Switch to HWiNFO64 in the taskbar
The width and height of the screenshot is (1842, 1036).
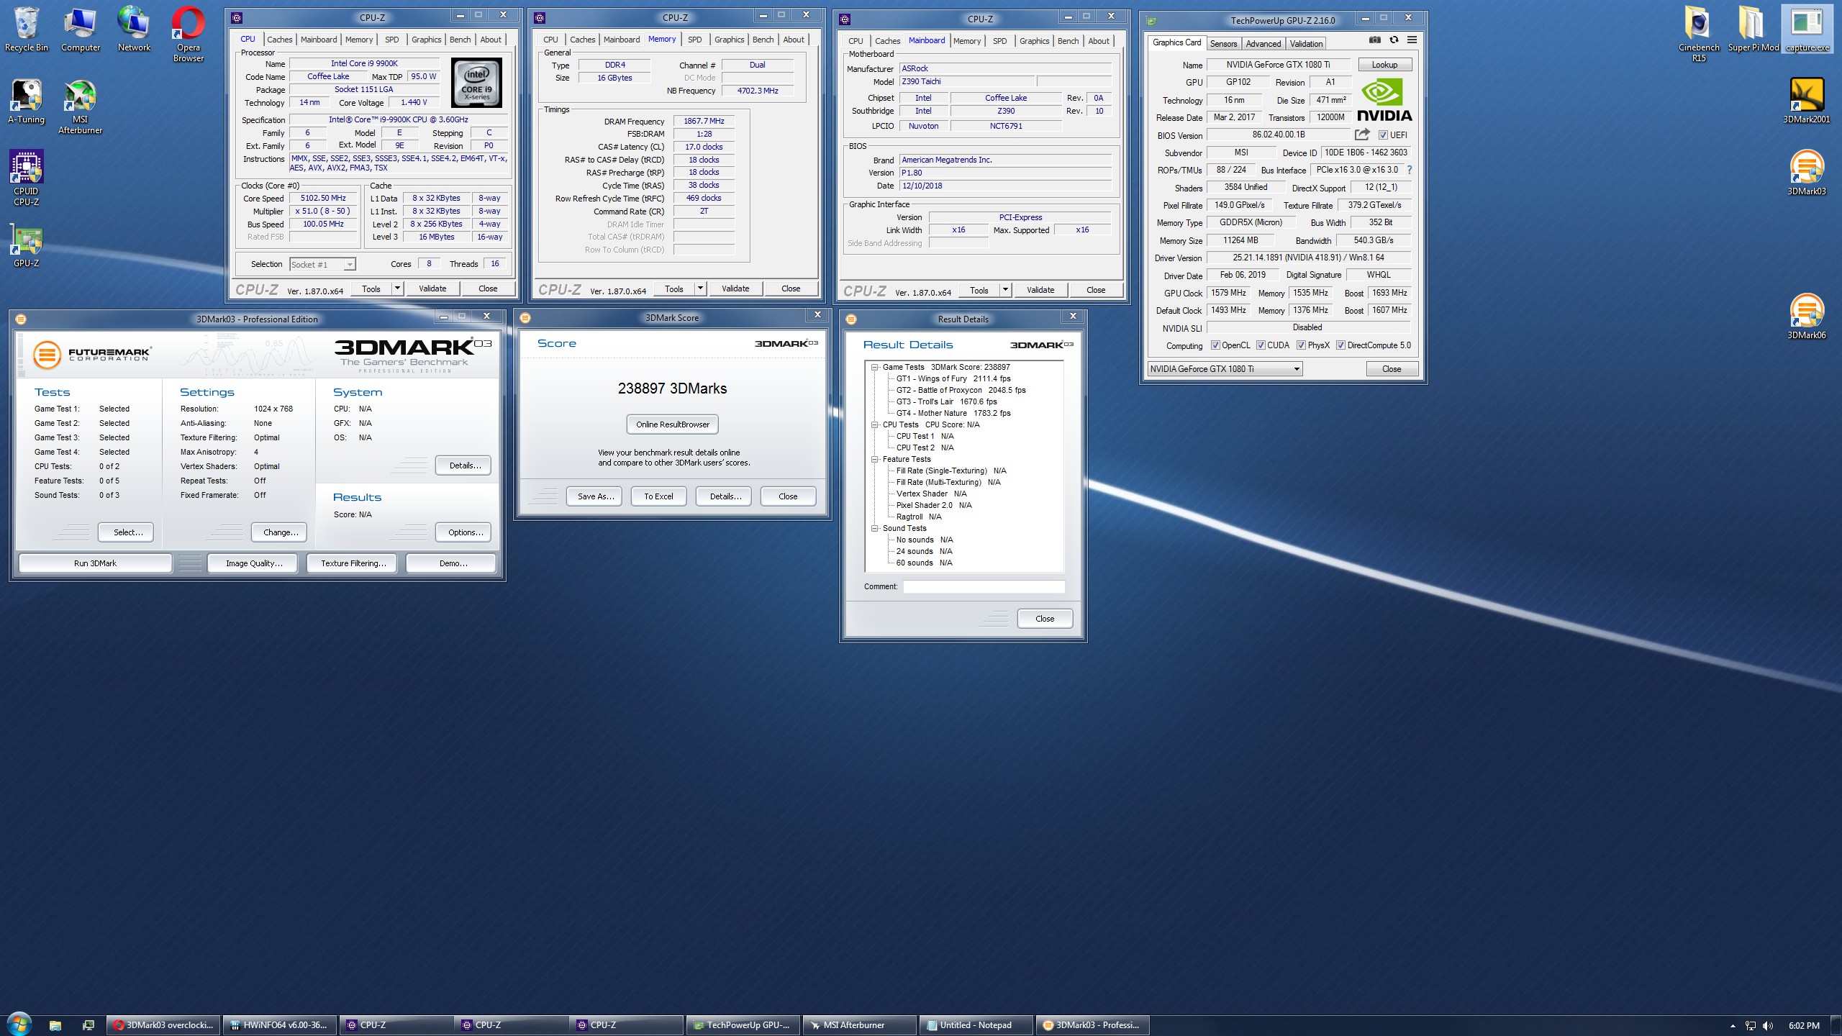point(280,1025)
